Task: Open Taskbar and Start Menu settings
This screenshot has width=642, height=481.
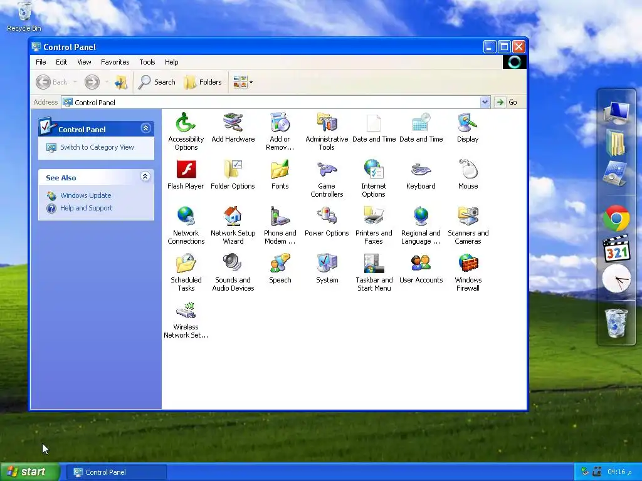Action: click(x=374, y=272)
